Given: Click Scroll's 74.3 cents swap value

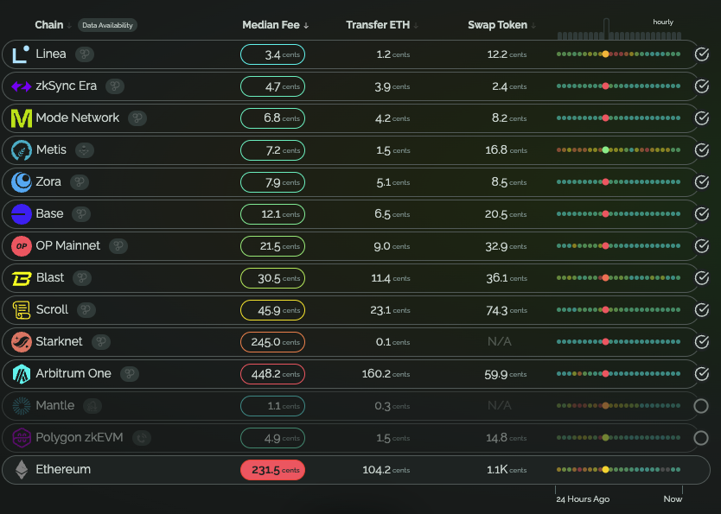Looking at the screenshot, I should [x=507, y=310].
